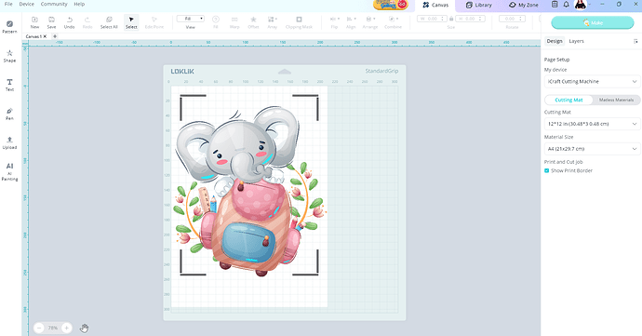
Task: Select the Text tool
Action: pyautogui.click(x=9, y=85)
